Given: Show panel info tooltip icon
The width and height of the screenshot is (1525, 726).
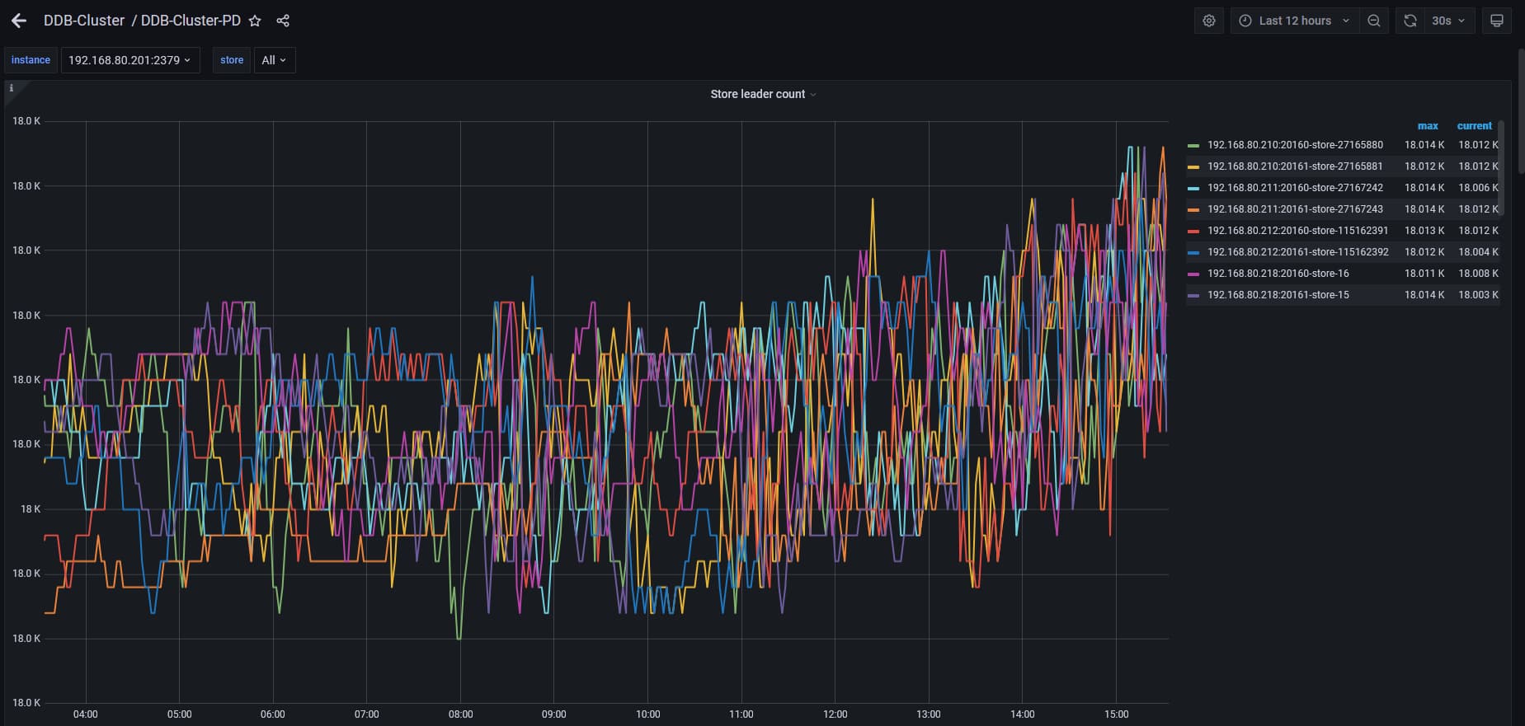Looking at the screenshot, I should (x=11, y=88).
